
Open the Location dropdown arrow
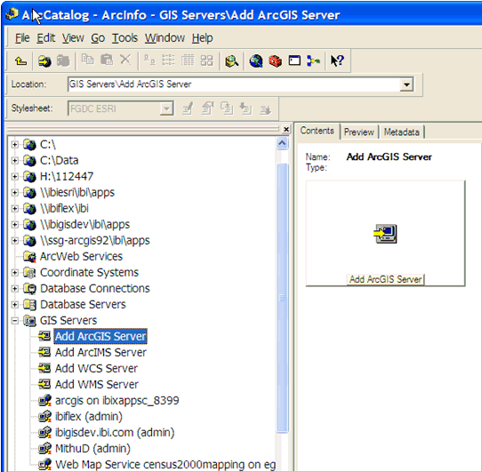406,84
